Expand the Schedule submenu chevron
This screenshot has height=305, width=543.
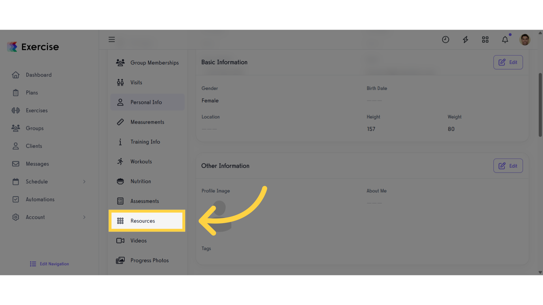[x=84, y=182]
